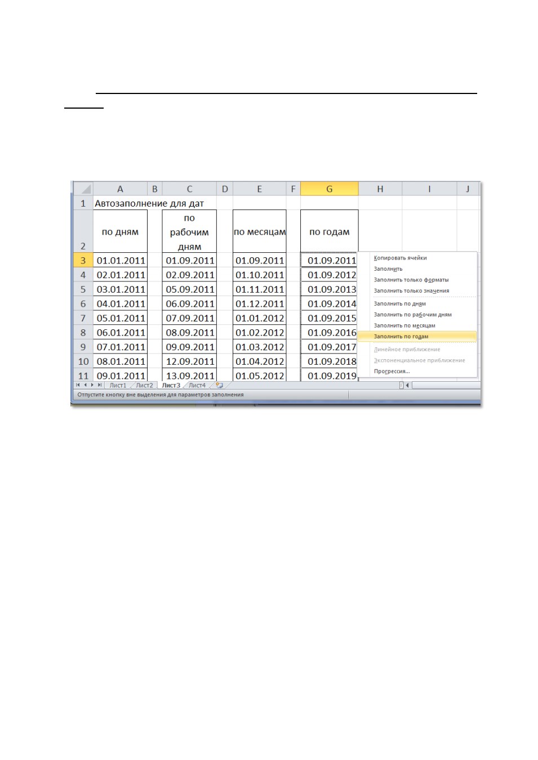Select row 7 header

83,318
